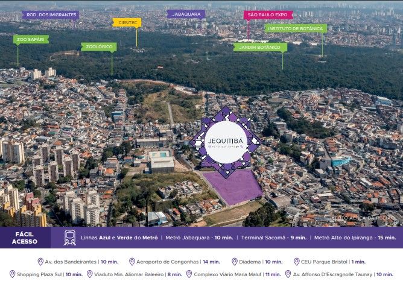Select the yellow Cientec label
Image resolution: width=403 pixels, height=284 pixels.
click(127, 23)
